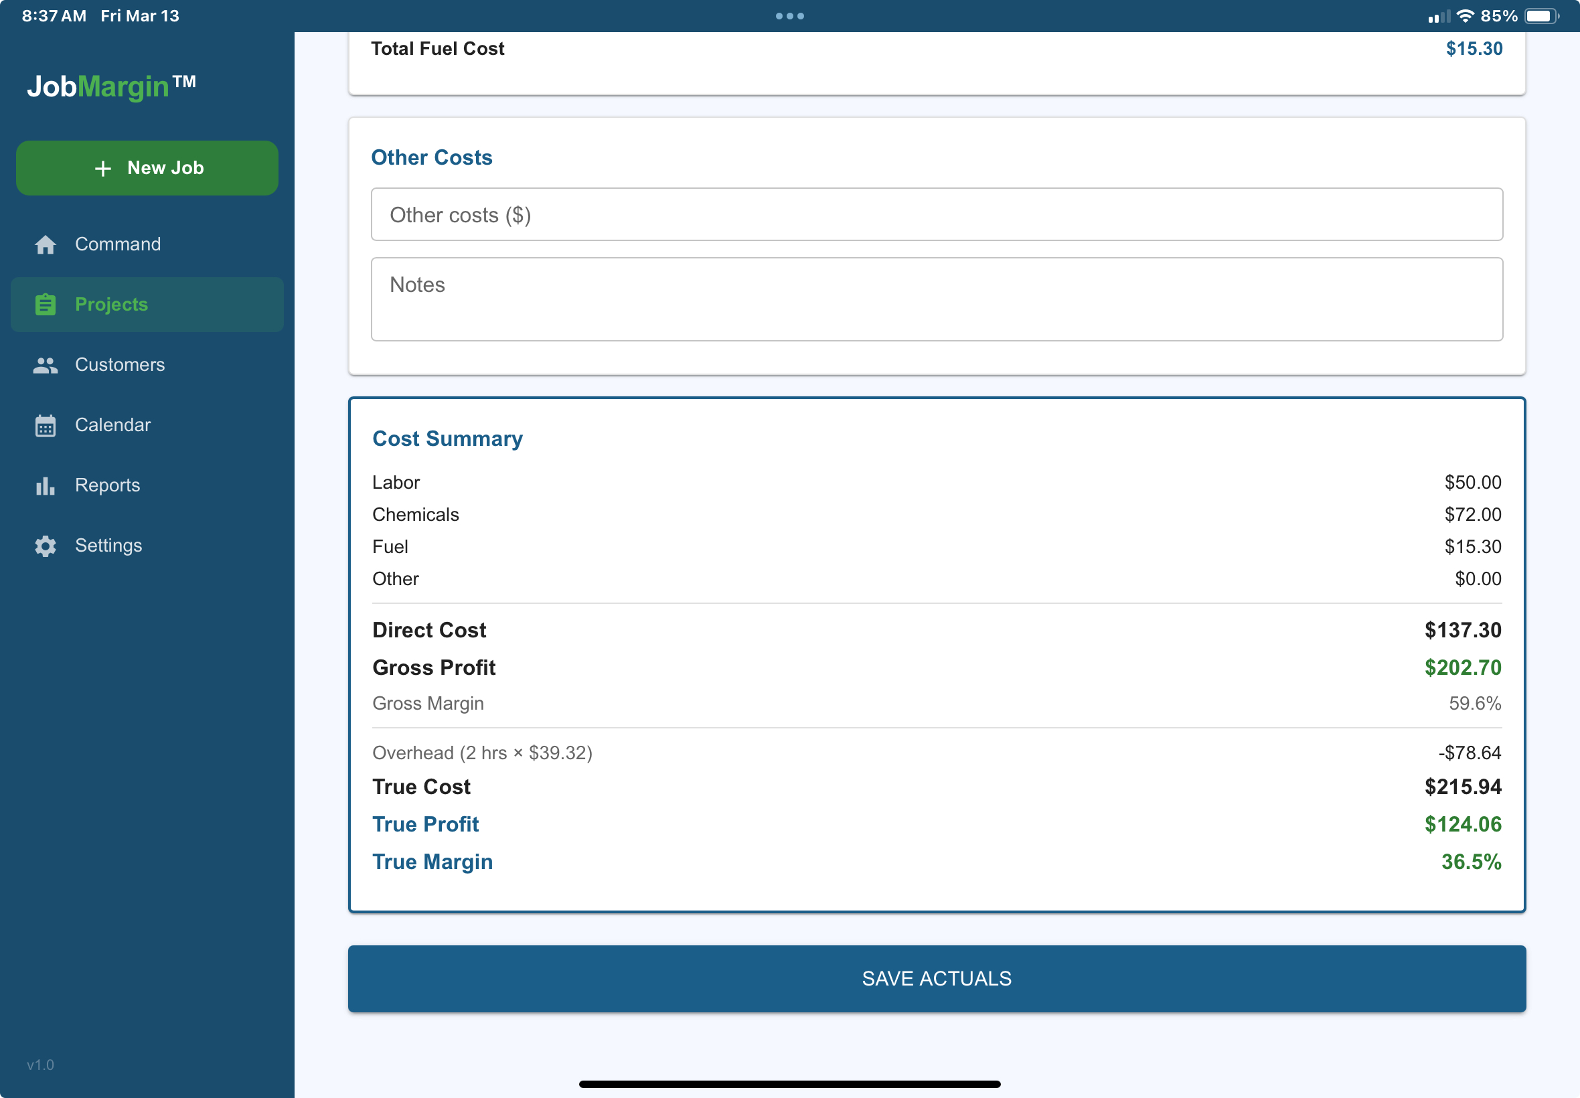The width and height of the screenshot is (1580, 1098).
Task: Click the Projects clipboard icon
Action: pos(46,304)
